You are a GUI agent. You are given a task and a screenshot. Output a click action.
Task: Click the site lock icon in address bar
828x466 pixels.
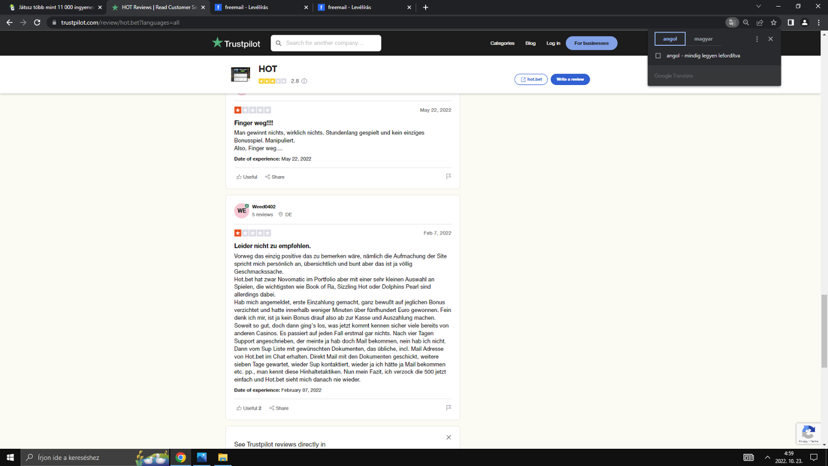click(54, 23)
